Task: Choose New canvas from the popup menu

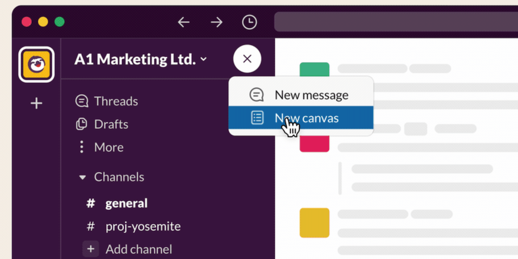Action: (x=301, y=117)
